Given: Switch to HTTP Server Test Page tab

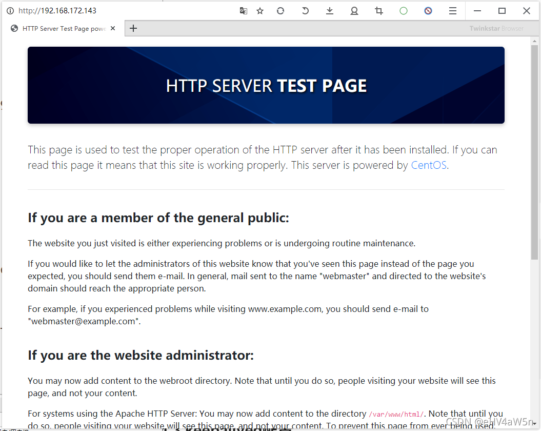Looking at the screenshot, I should (64, 28).
